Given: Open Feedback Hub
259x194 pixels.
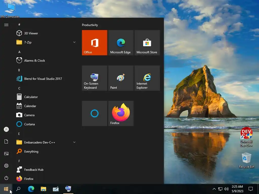Looking at the screenshot, I should tap(46, 169).
